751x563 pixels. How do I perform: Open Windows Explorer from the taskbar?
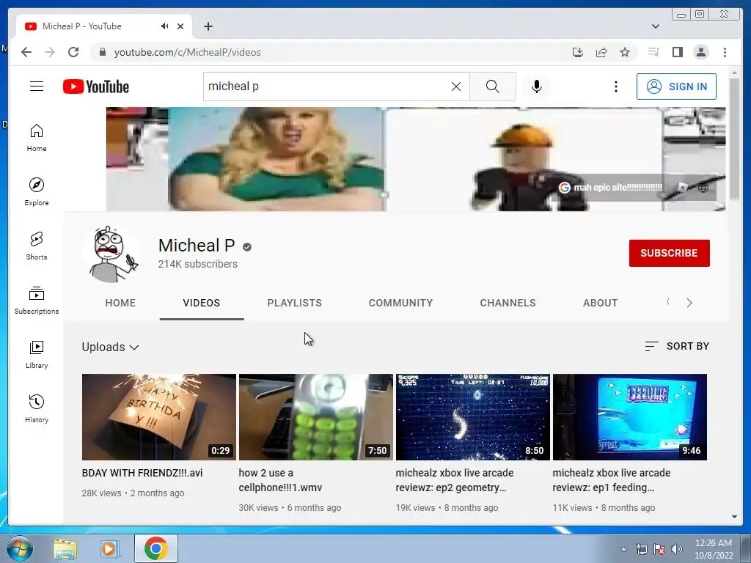(65, 548)
